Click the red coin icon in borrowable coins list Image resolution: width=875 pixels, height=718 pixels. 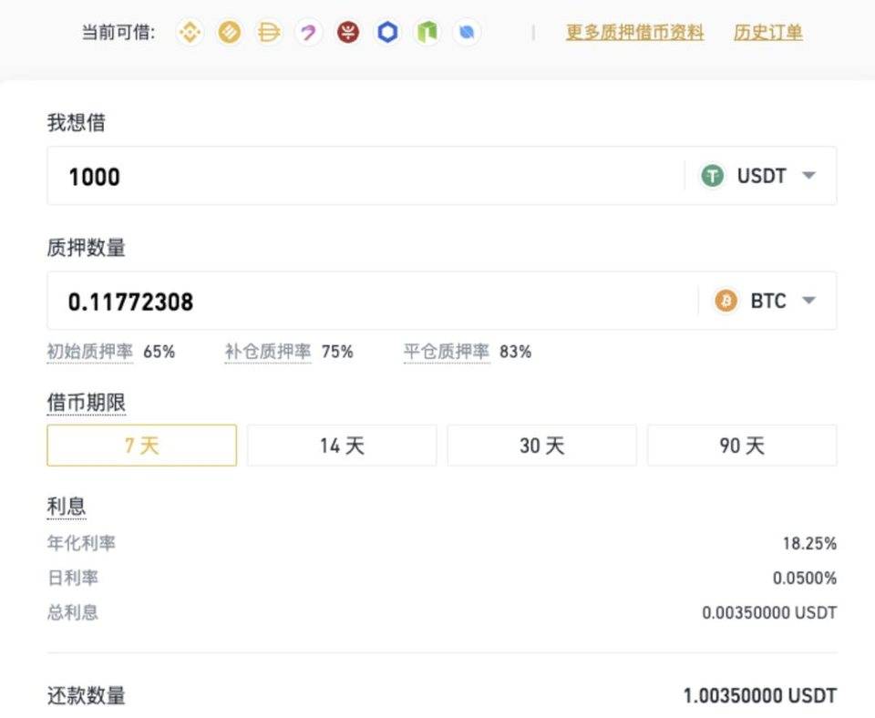tap(347, 32)
